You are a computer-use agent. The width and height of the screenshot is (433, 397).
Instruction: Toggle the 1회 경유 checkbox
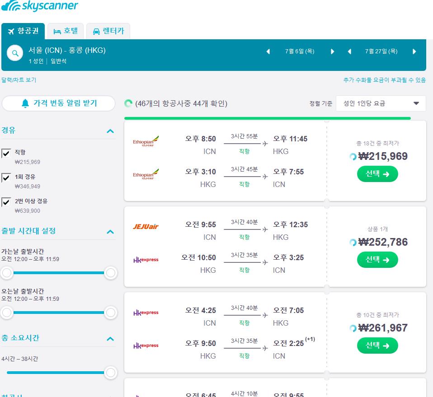6,177
